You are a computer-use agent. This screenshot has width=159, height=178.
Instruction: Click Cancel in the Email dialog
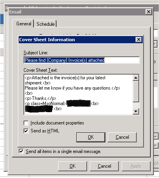coord(105,166)
